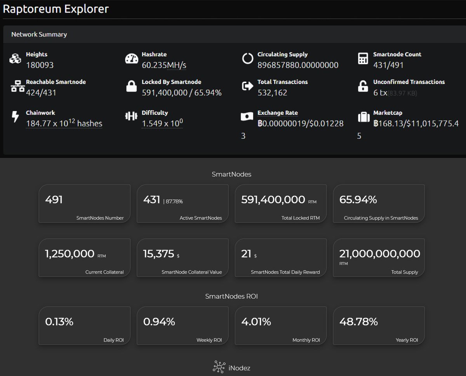Click unconfirmed transactions value 6 tx
Viewport: 466px width, 376px height.
coord(381,93)
